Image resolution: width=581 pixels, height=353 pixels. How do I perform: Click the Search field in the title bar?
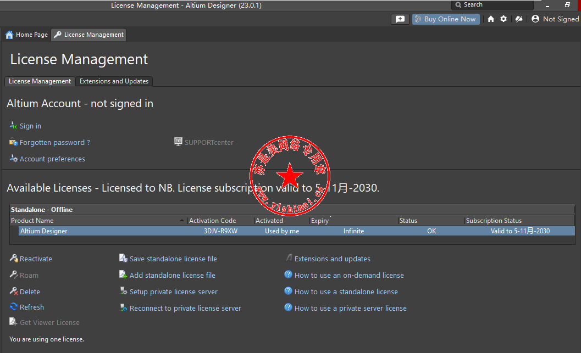click(492, 5)
